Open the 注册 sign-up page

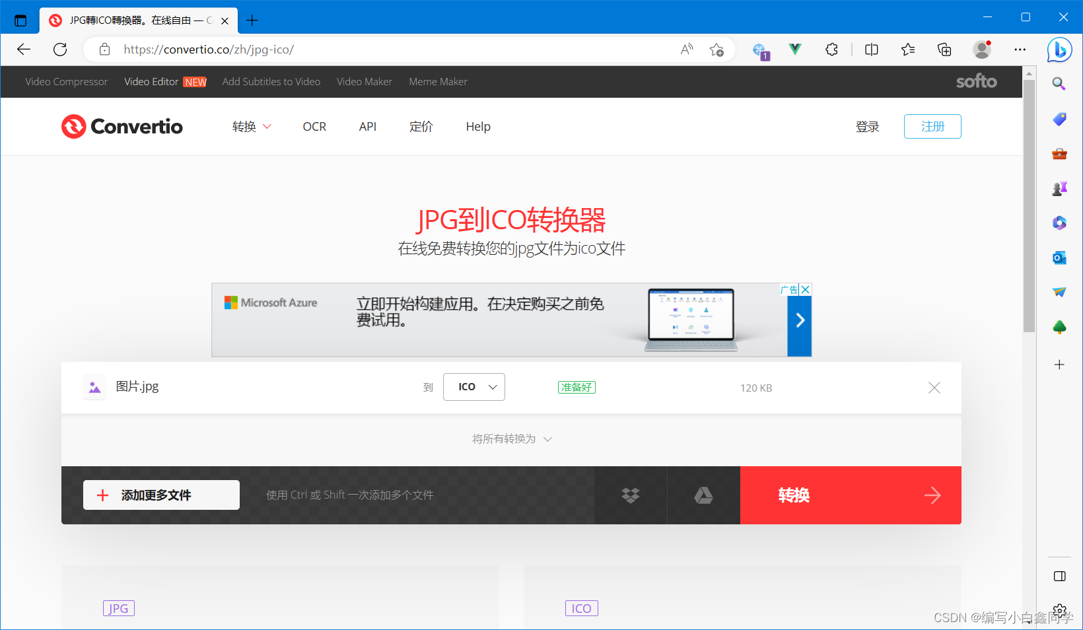(932, 126)
